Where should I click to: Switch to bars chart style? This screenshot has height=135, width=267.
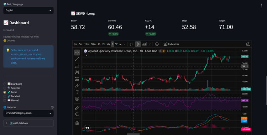point(131,44)
